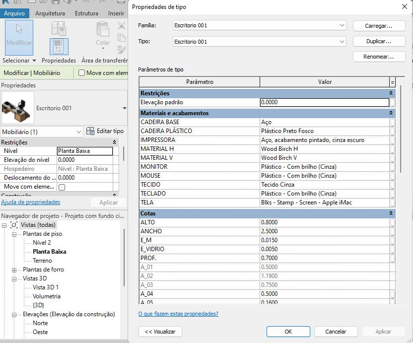Open 'O que fazem estas propriedades?' link
This screenshot has height=343, width=413.
click(x=178, y=314)
